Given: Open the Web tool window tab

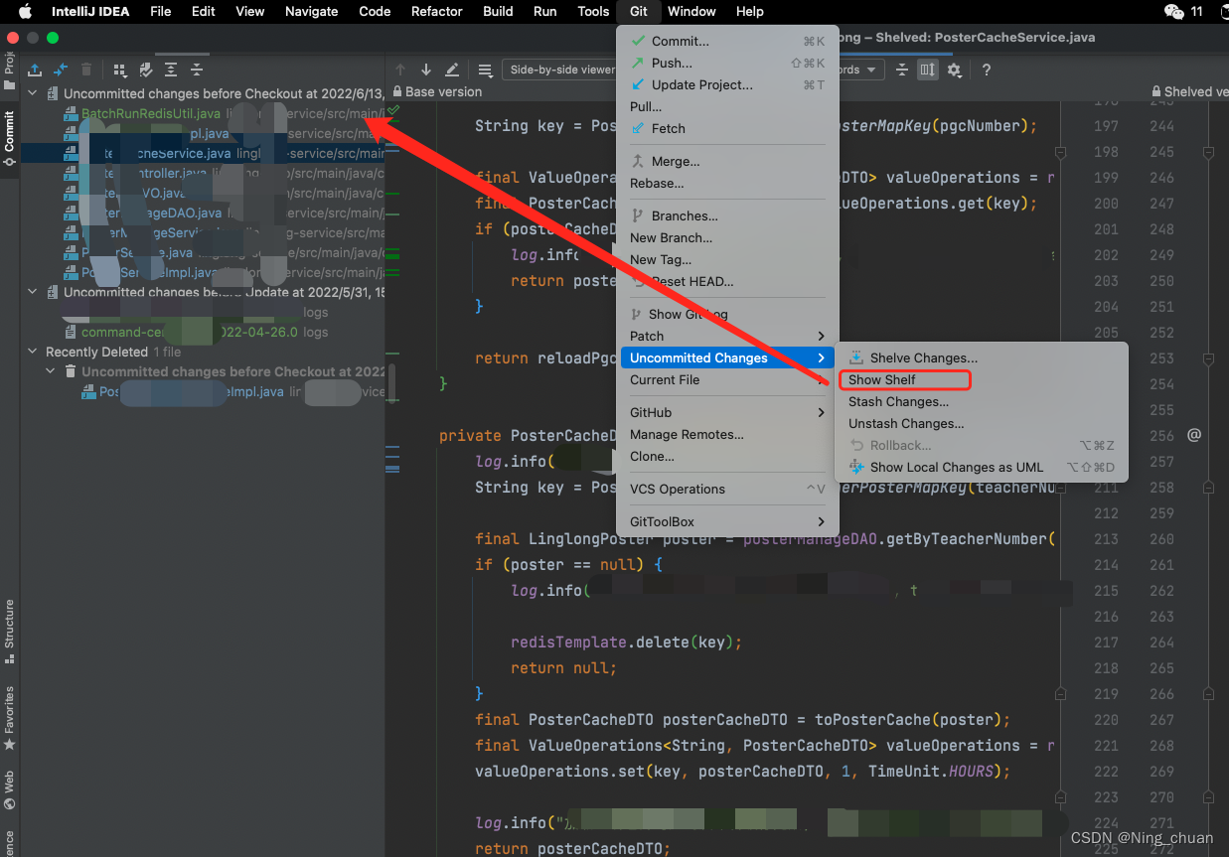Looking at the screenshot, I should point(10,788).
